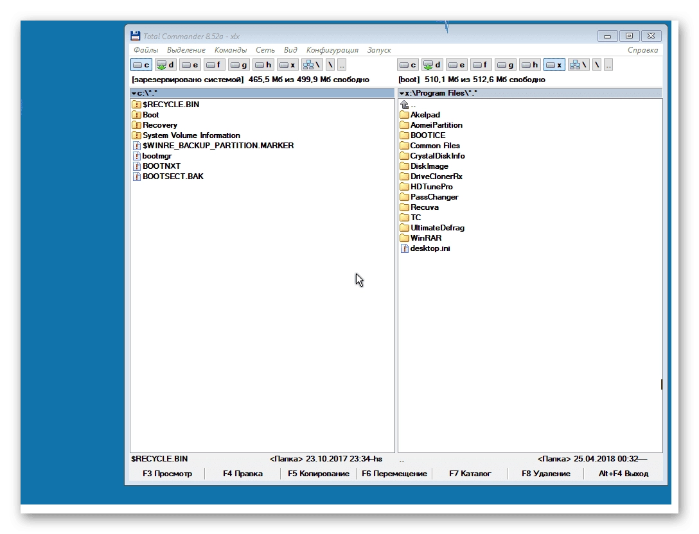This screenshot has height=534, width=699.
Task: Select the BOOTNXT file
Action: 157,166
